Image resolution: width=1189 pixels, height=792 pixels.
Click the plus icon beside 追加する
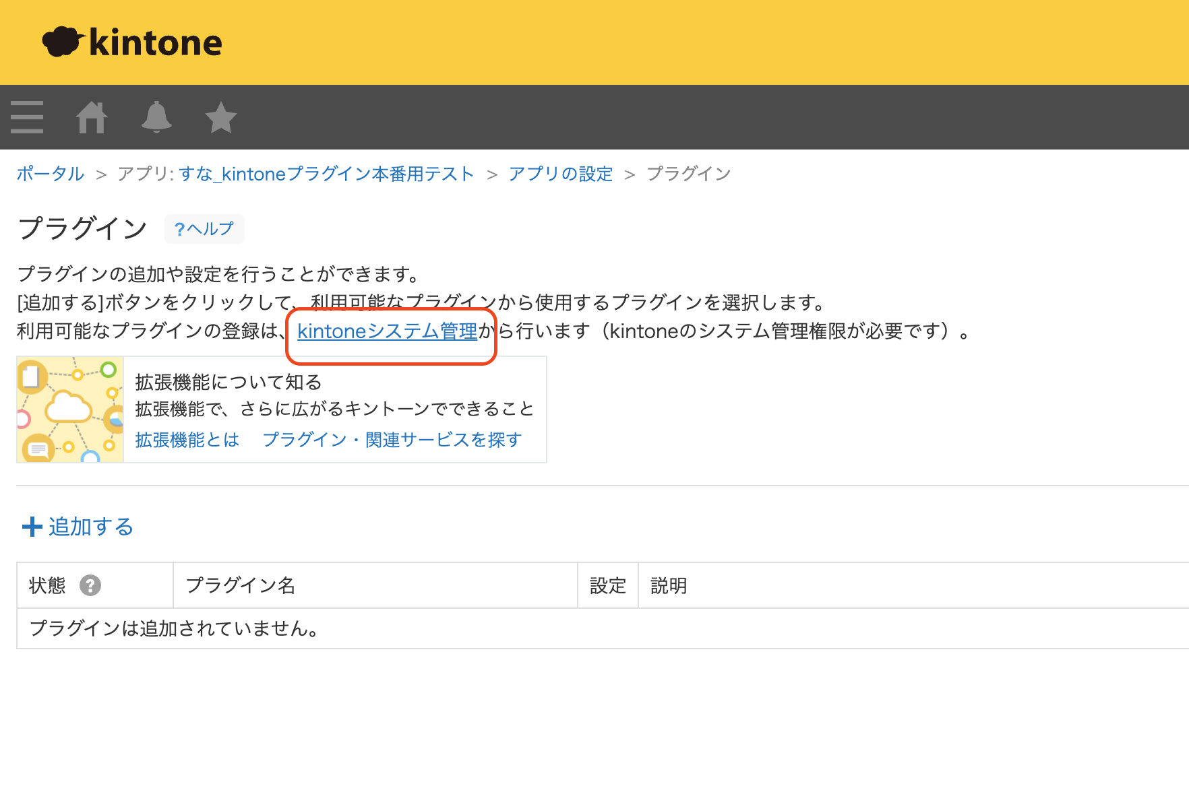[x=32, y=527]
